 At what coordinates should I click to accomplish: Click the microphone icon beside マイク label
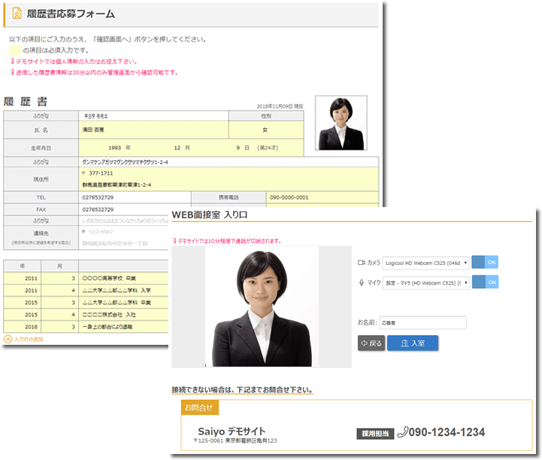pos(361,282)
